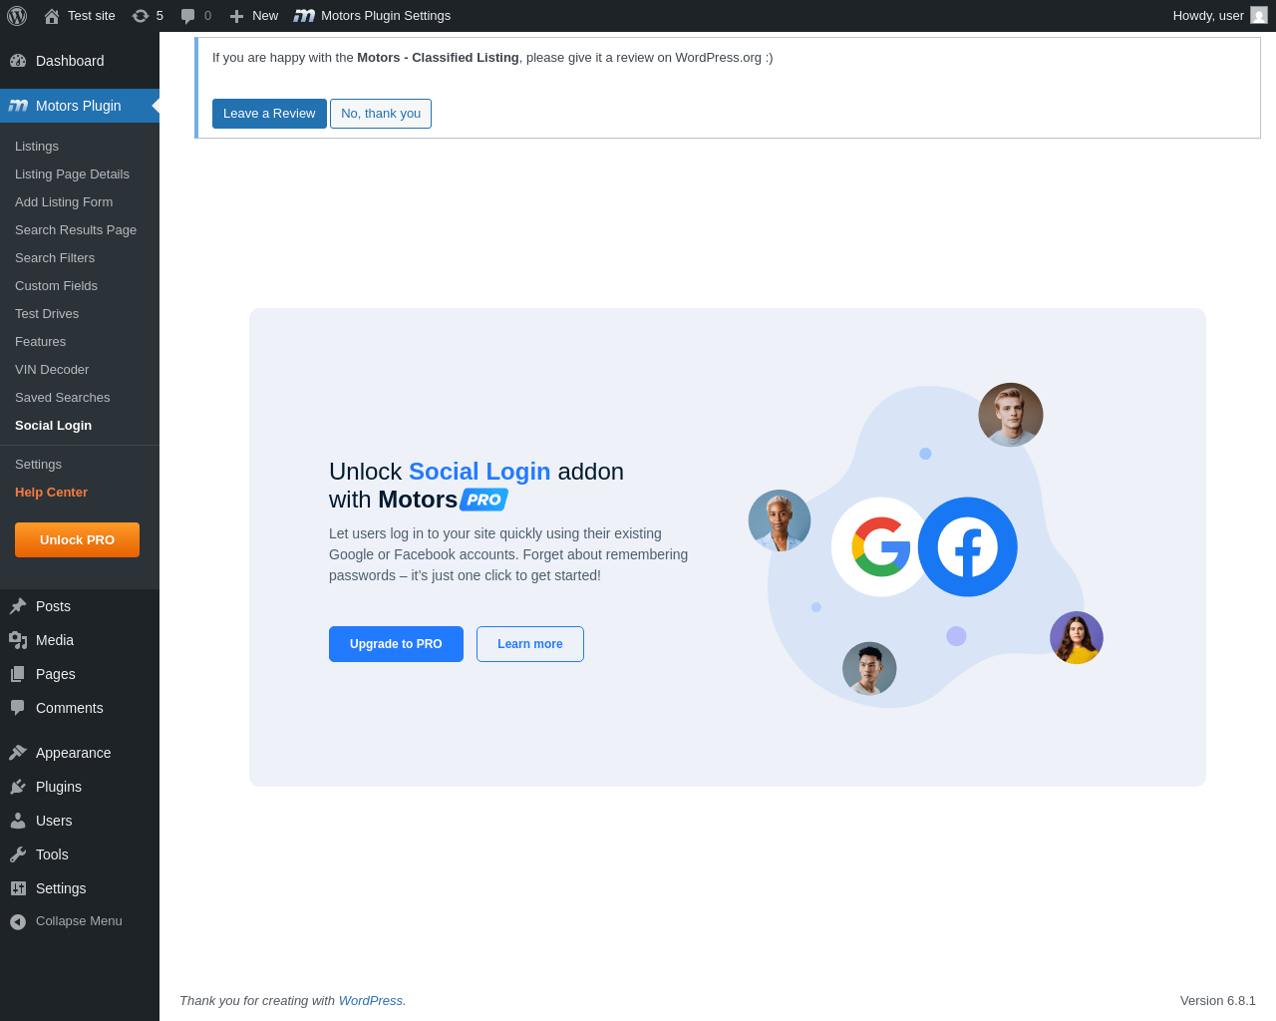This screenshot has width=1276, height=1021.
Task: Click the updates count 5
Action: click(159, 16)
